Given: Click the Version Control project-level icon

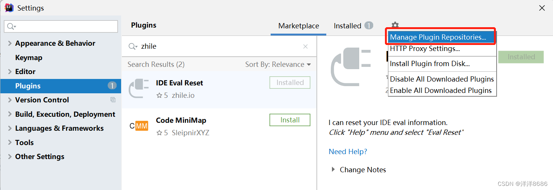Looking at the screenshot, I should tap(113, 100).
